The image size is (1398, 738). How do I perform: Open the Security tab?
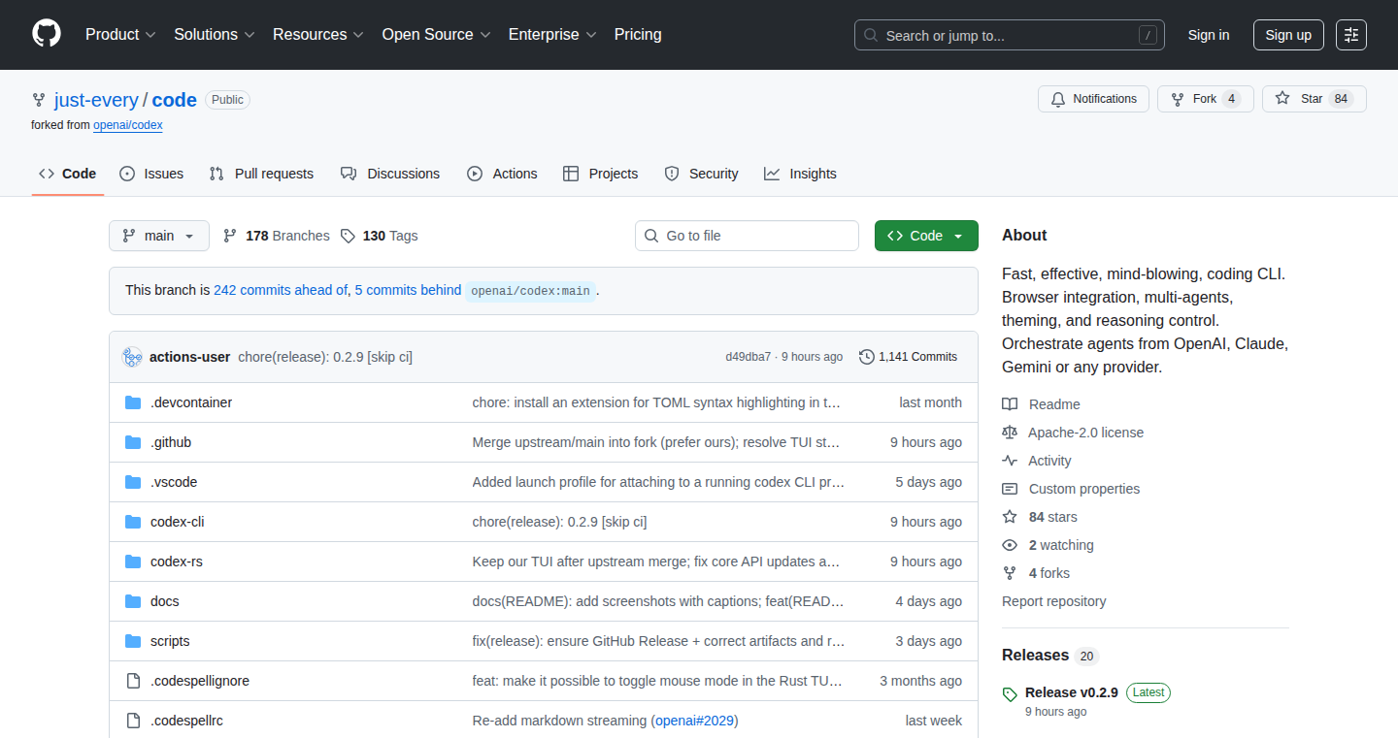pyautogui.click(x=701, y=174)
